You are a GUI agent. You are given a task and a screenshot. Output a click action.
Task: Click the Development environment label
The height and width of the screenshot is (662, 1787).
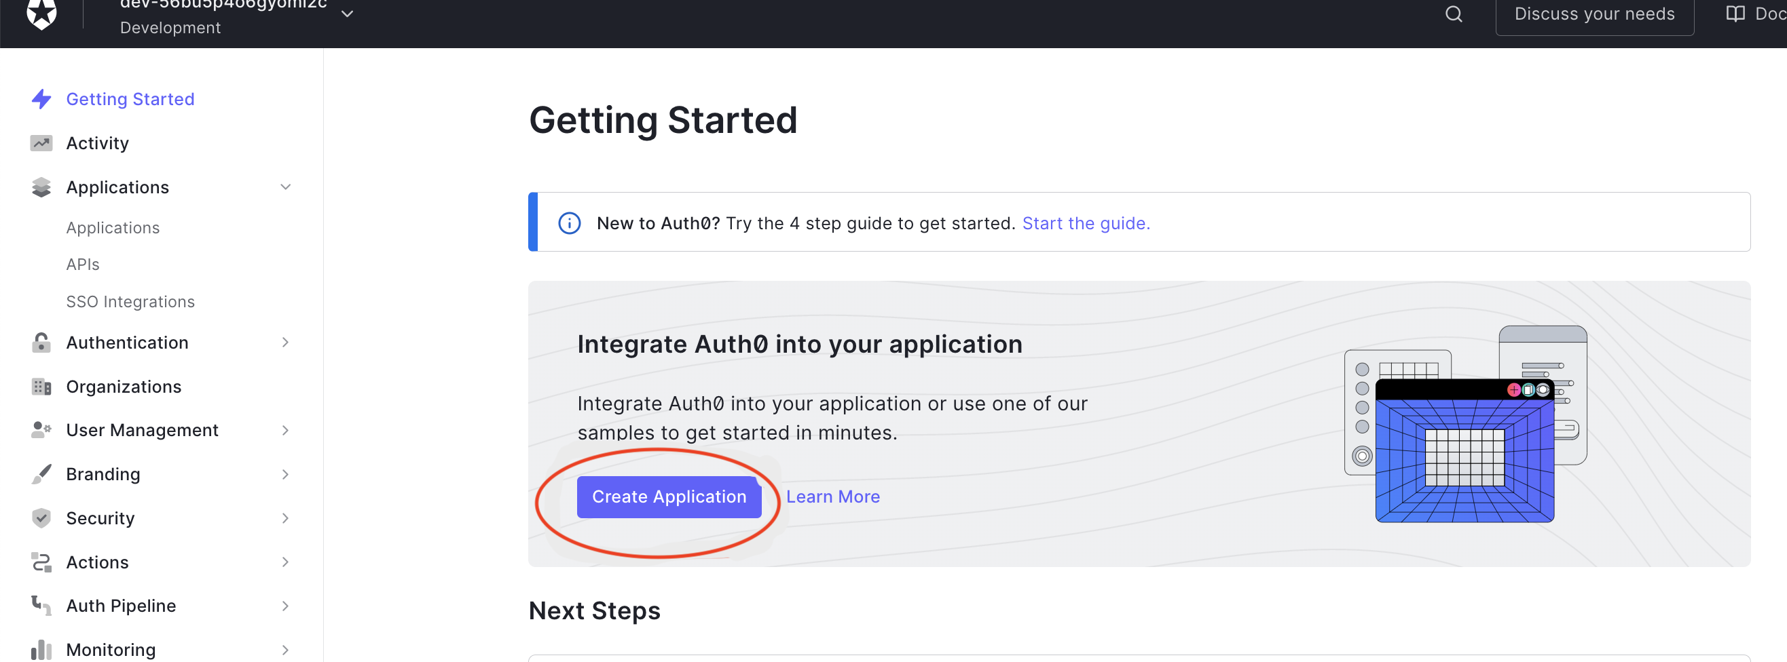point(170,28)
